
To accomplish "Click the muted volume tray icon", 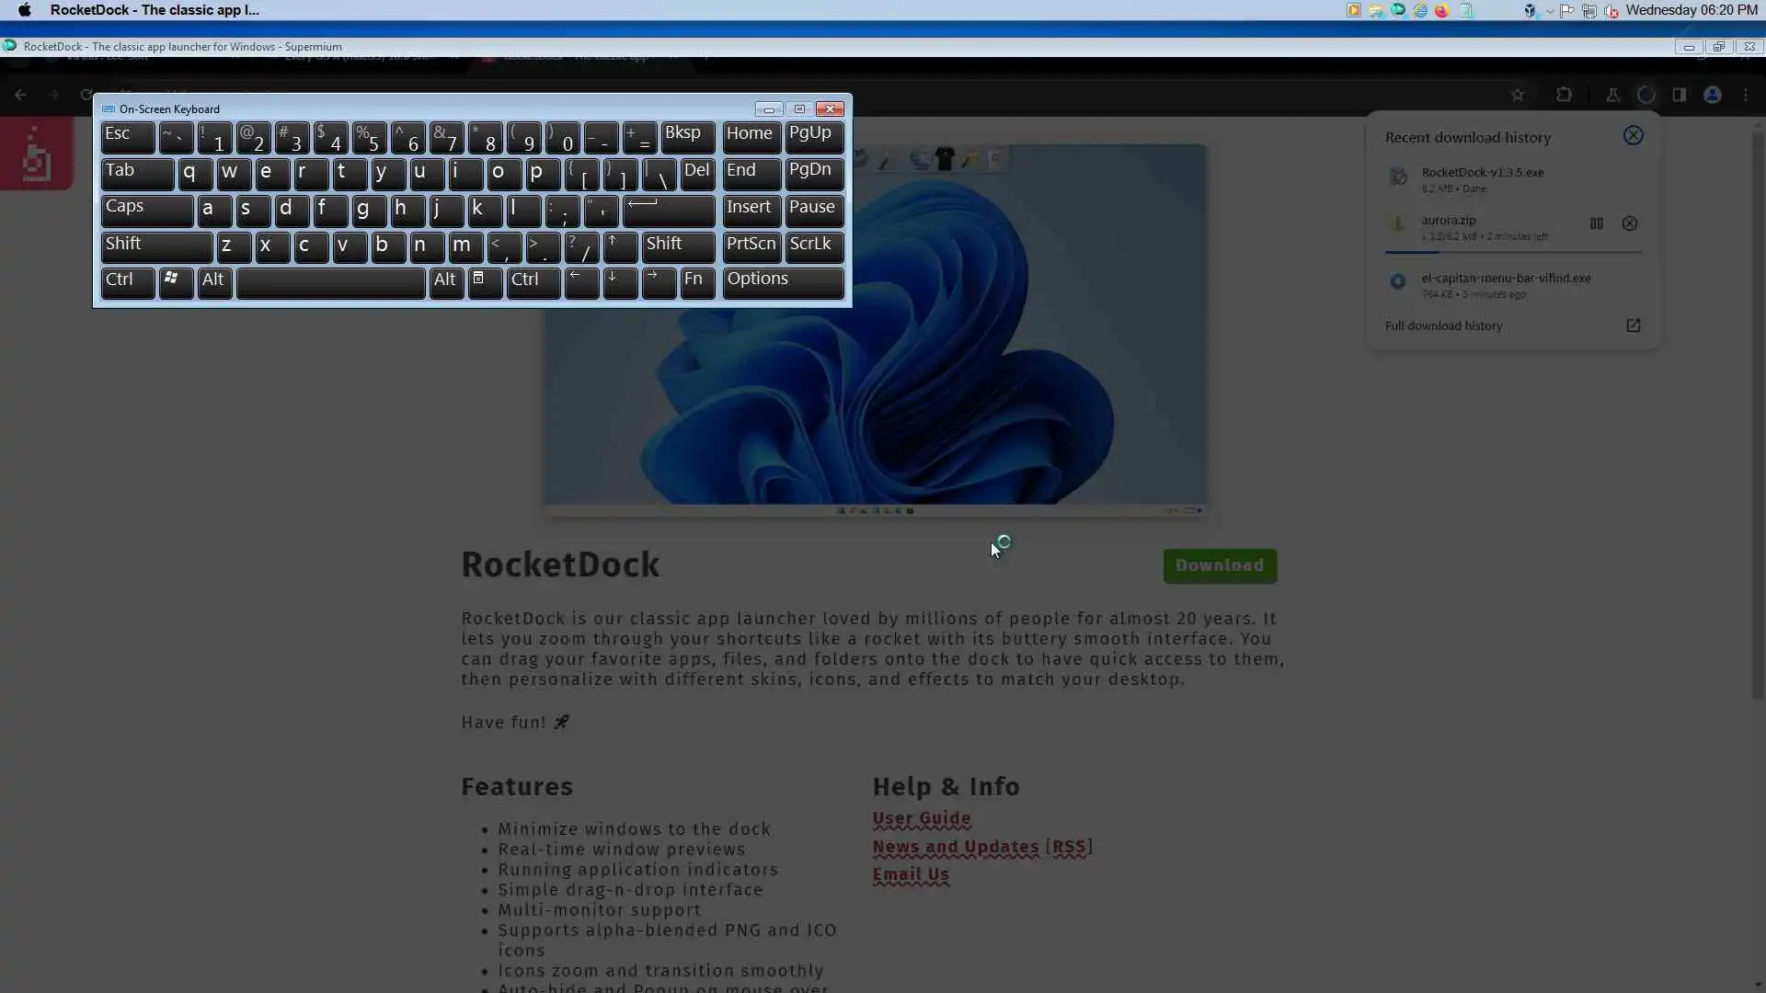I will coord(1611,11).
